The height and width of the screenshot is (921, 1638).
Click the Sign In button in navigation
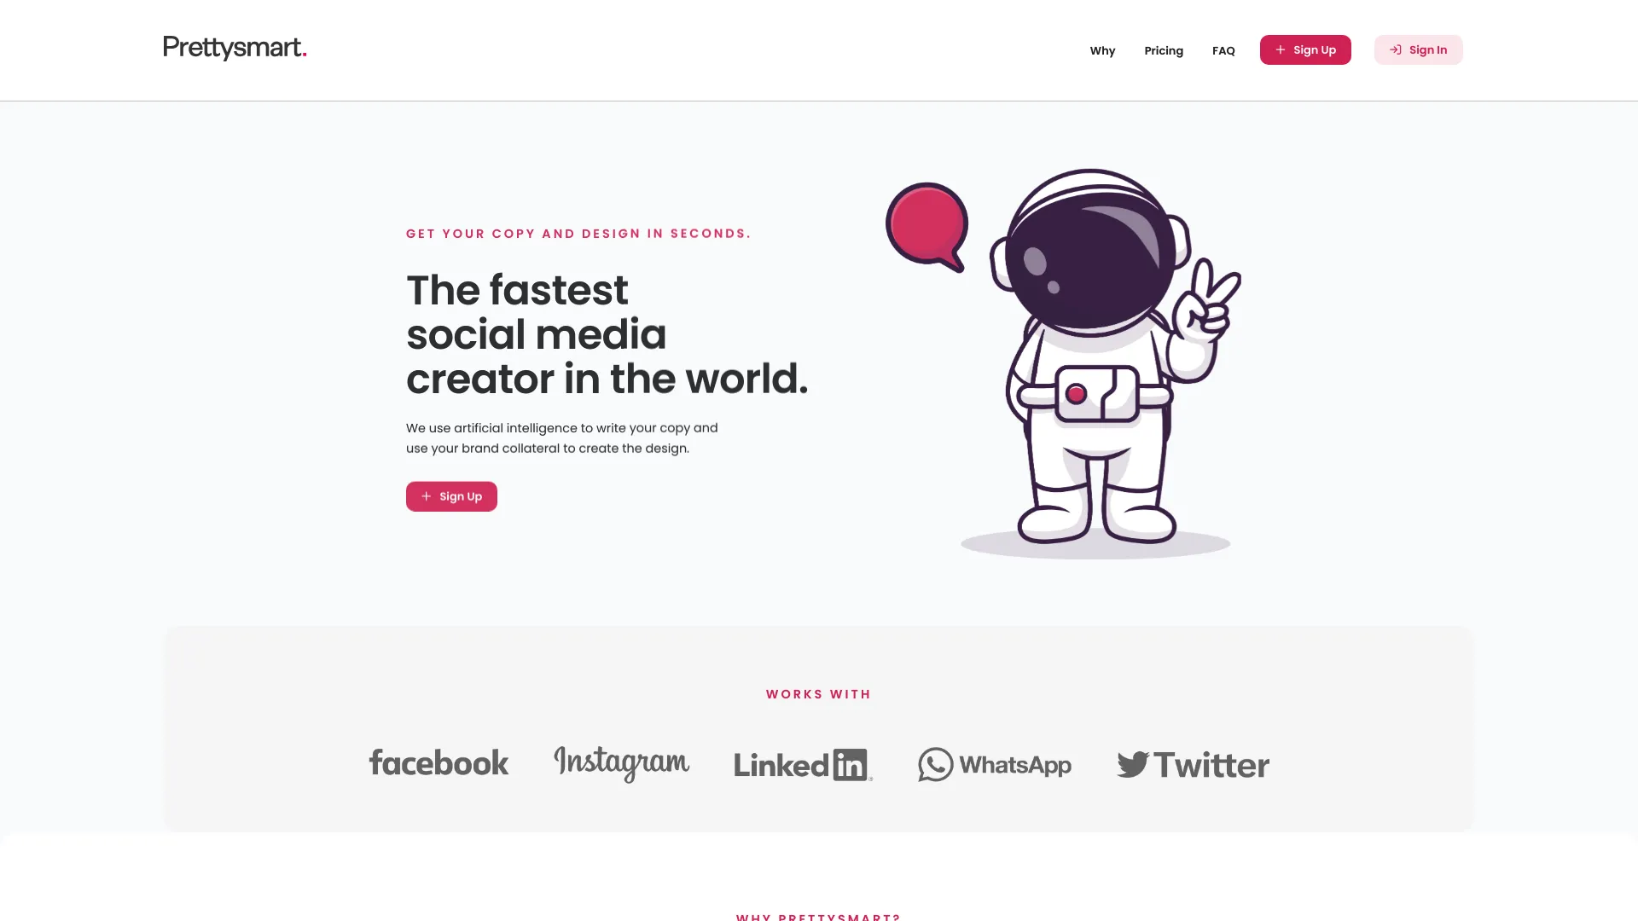(x=1418, y=49)
